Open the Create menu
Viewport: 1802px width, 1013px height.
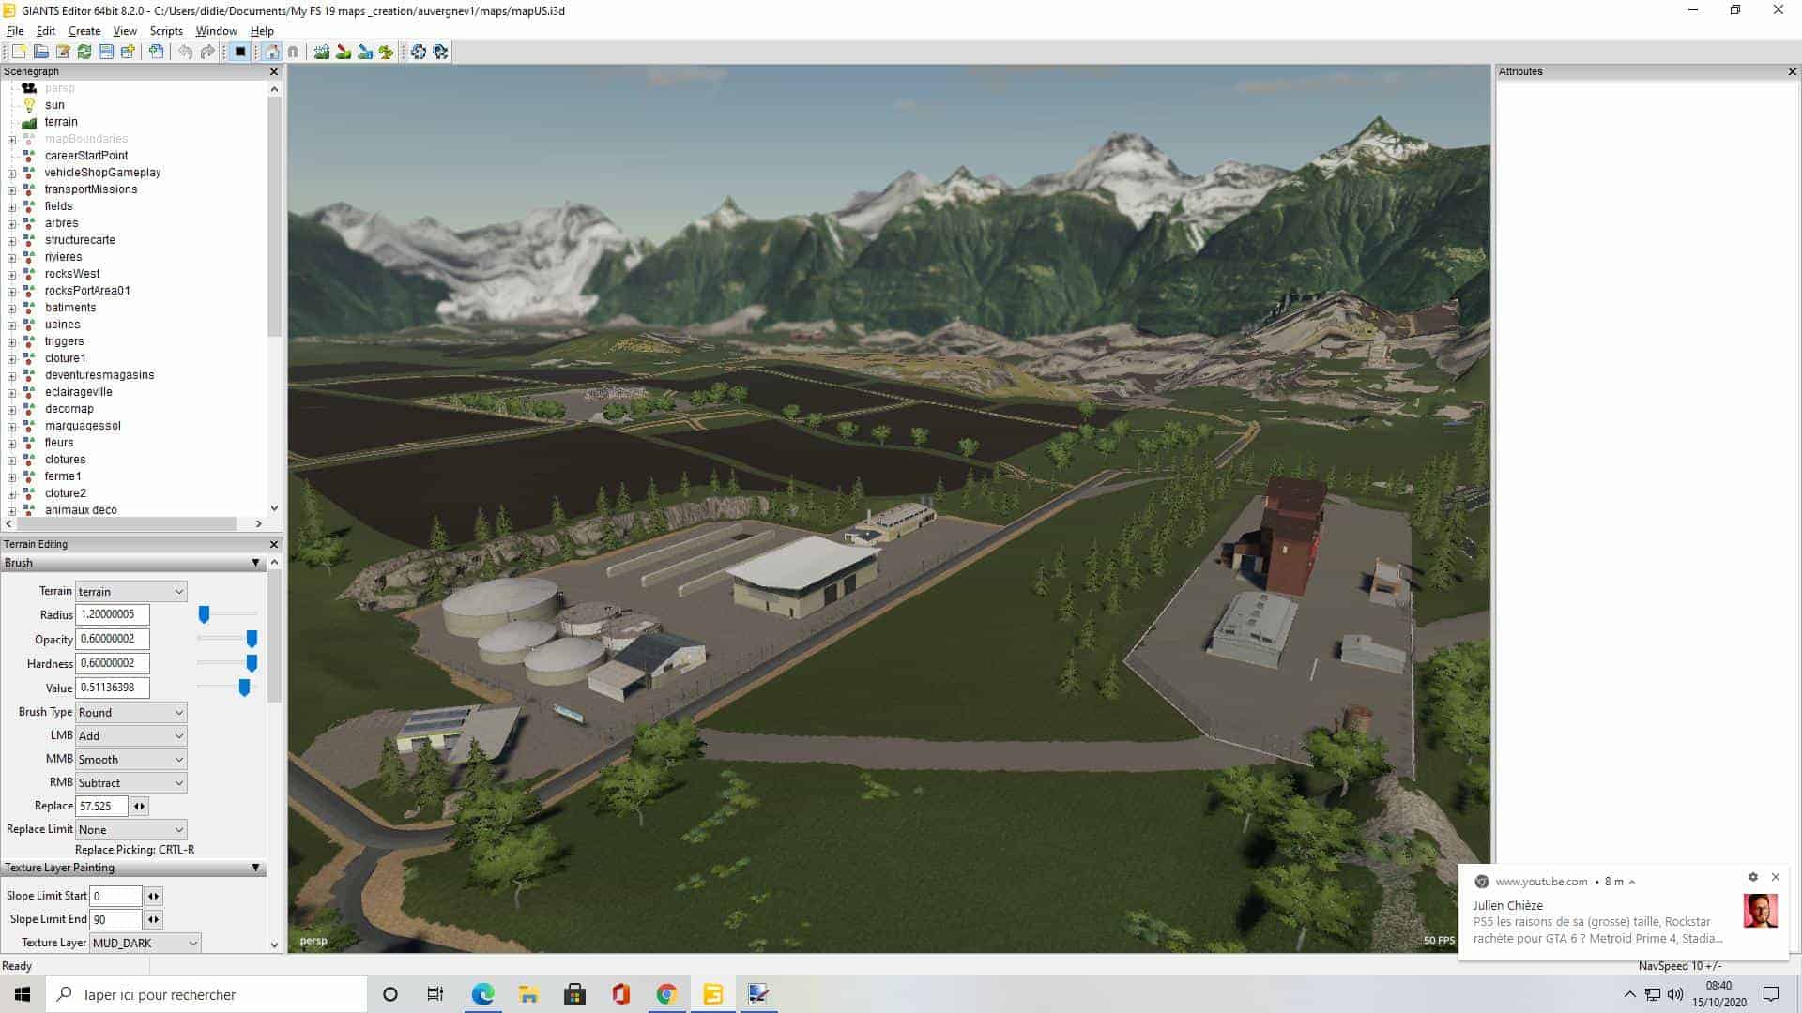click(84, 31)
